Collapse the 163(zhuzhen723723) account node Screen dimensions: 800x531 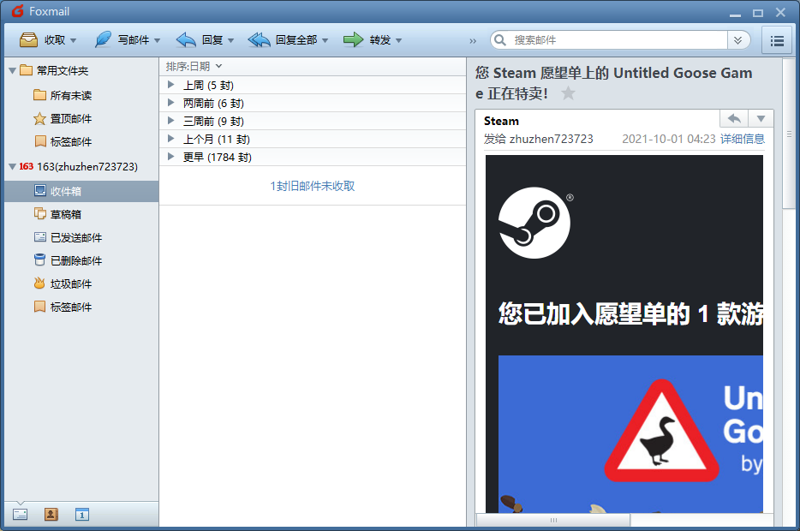tap(12, 166)
